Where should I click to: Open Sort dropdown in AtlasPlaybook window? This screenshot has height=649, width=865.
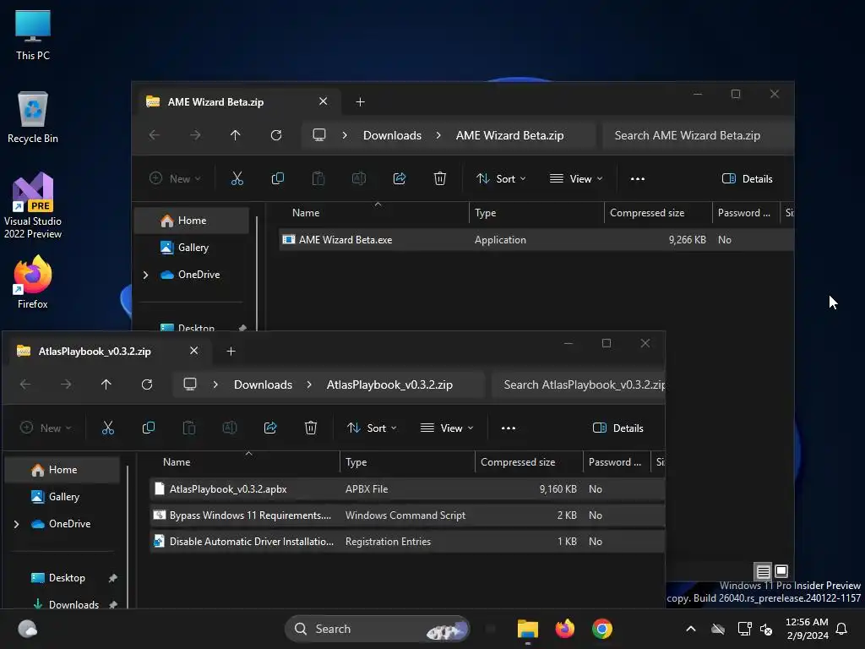[x=372, y=428]
